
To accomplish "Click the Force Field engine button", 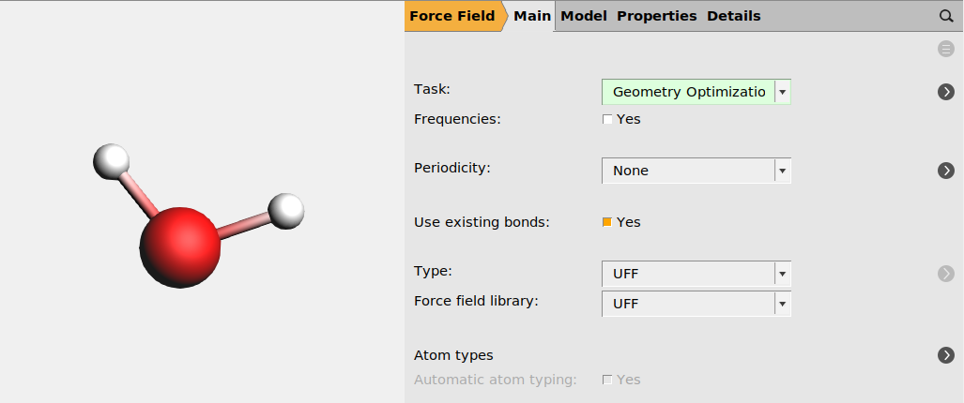I will tap(452, 16).
